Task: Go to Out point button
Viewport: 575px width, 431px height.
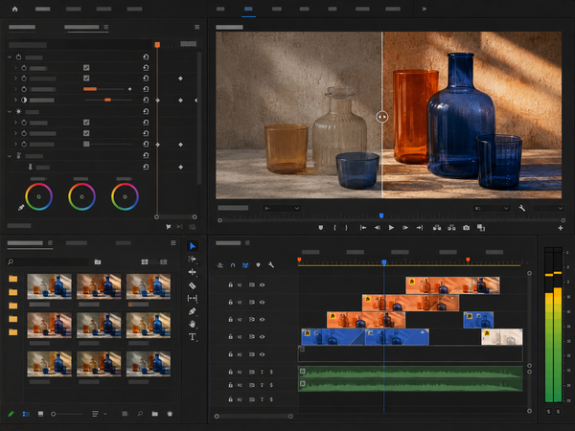Action: [420, 228]
